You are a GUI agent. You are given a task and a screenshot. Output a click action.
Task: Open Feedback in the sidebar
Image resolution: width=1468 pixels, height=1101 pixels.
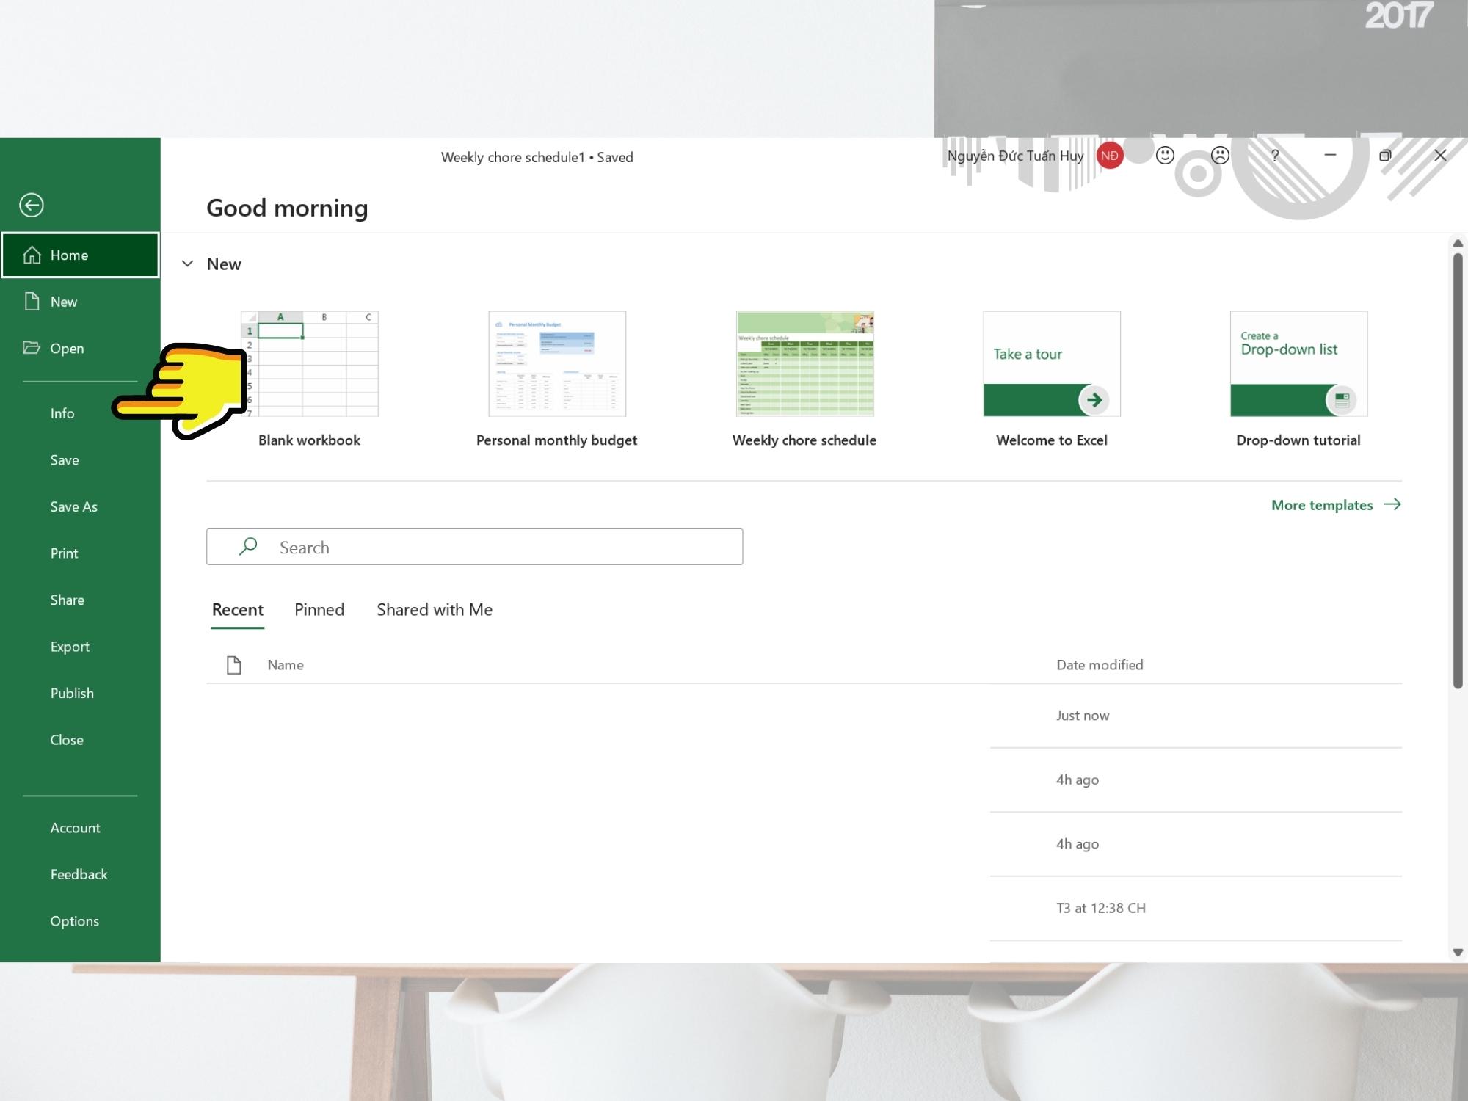[x=80, y=874]
